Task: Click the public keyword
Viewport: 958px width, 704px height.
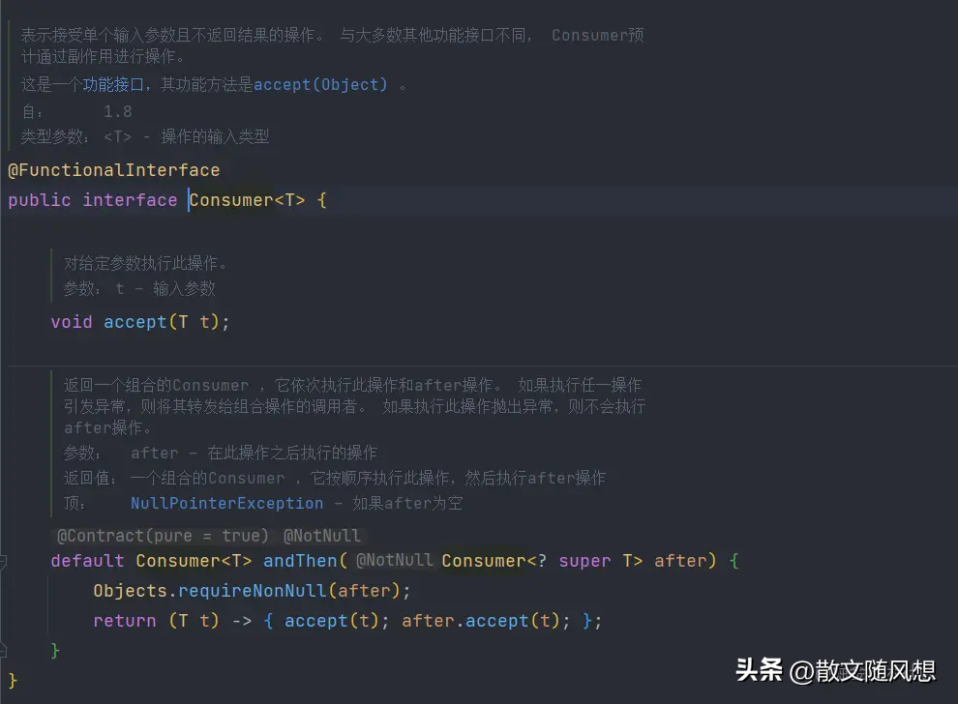Action: click(x=40, y=200)
